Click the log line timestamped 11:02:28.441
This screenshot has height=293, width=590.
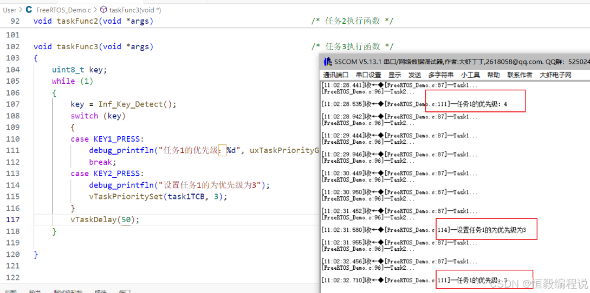coord(400,85)
